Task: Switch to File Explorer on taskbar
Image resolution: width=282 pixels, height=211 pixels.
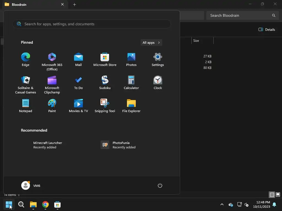Action: (x=33, y=204)
